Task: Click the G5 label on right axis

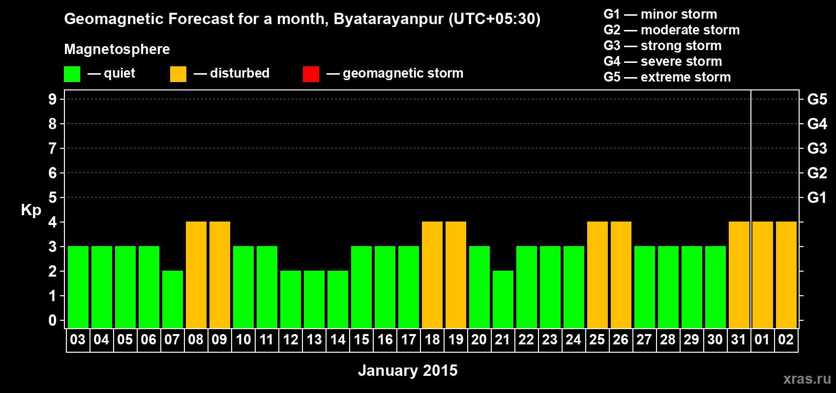Action: point(817,99)
